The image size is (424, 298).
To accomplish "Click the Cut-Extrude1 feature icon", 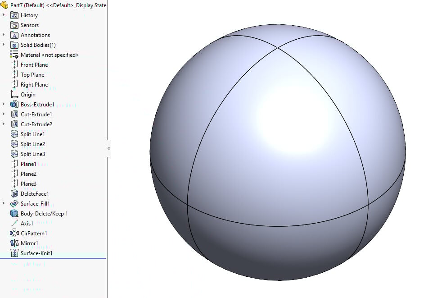I will tap(14, 115).
